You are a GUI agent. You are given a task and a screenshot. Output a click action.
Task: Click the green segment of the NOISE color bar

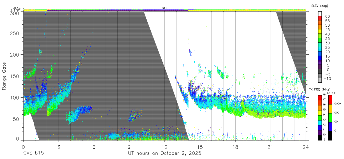(x=330, y=118)
